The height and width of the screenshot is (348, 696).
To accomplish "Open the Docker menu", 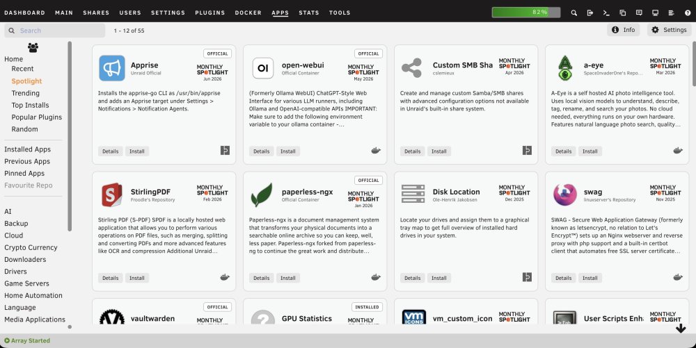I will pos(248,13).
